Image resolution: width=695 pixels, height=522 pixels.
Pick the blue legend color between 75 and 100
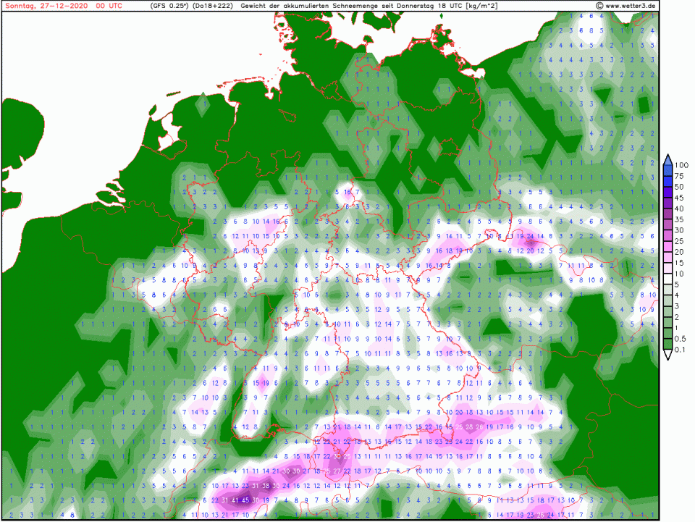[668, 171]
